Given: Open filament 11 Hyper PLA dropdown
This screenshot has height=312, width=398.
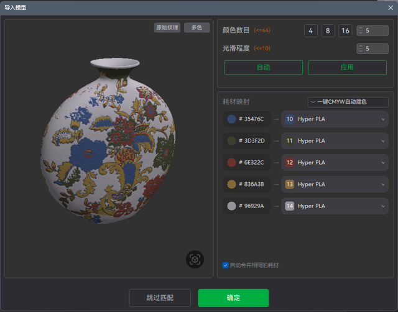Looking at the screenshot, I should (335, 141).
